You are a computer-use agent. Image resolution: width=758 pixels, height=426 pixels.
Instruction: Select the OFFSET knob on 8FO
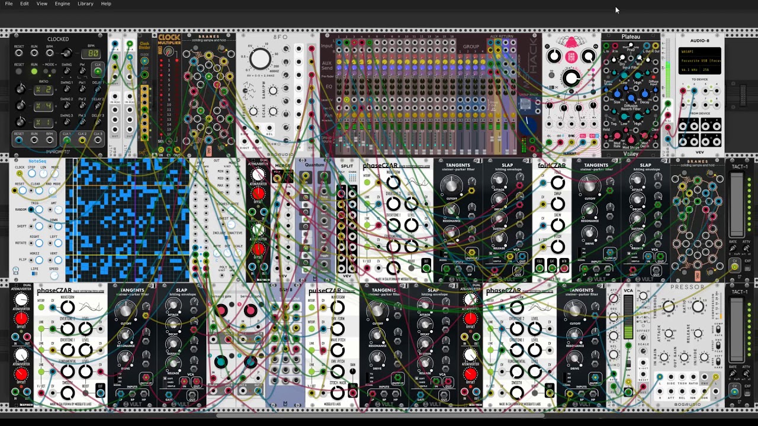pyautogui.click(x=253, y=111)
